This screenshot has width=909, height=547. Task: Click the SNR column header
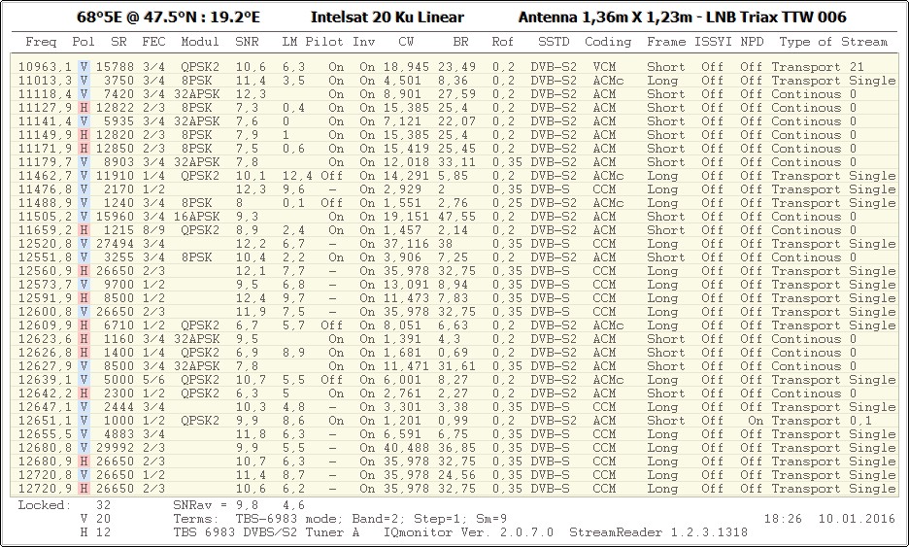247,42
